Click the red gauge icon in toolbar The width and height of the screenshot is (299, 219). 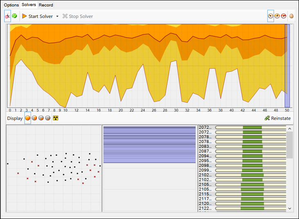283,16
